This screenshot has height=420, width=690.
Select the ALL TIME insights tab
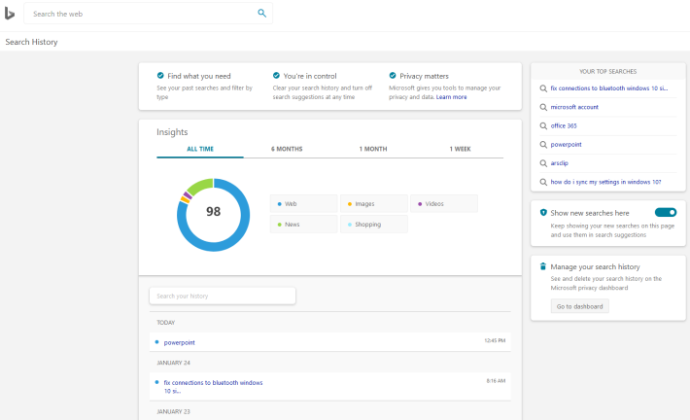200,149
